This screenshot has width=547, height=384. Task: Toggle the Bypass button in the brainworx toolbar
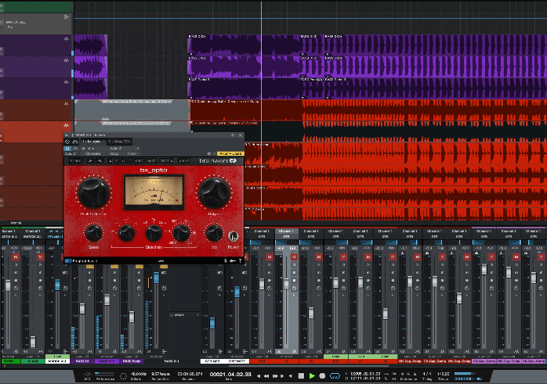pos(75,161)
